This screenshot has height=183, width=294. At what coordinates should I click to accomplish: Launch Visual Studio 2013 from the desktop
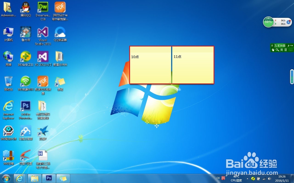point(43,32)
